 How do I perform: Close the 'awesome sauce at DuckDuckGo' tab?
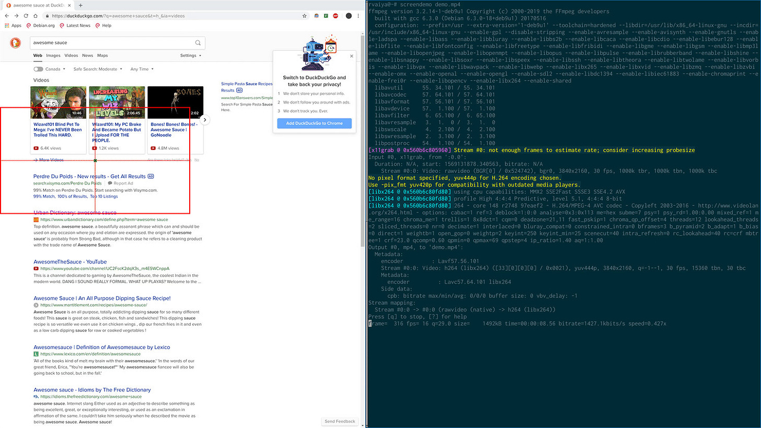point(70,5)
